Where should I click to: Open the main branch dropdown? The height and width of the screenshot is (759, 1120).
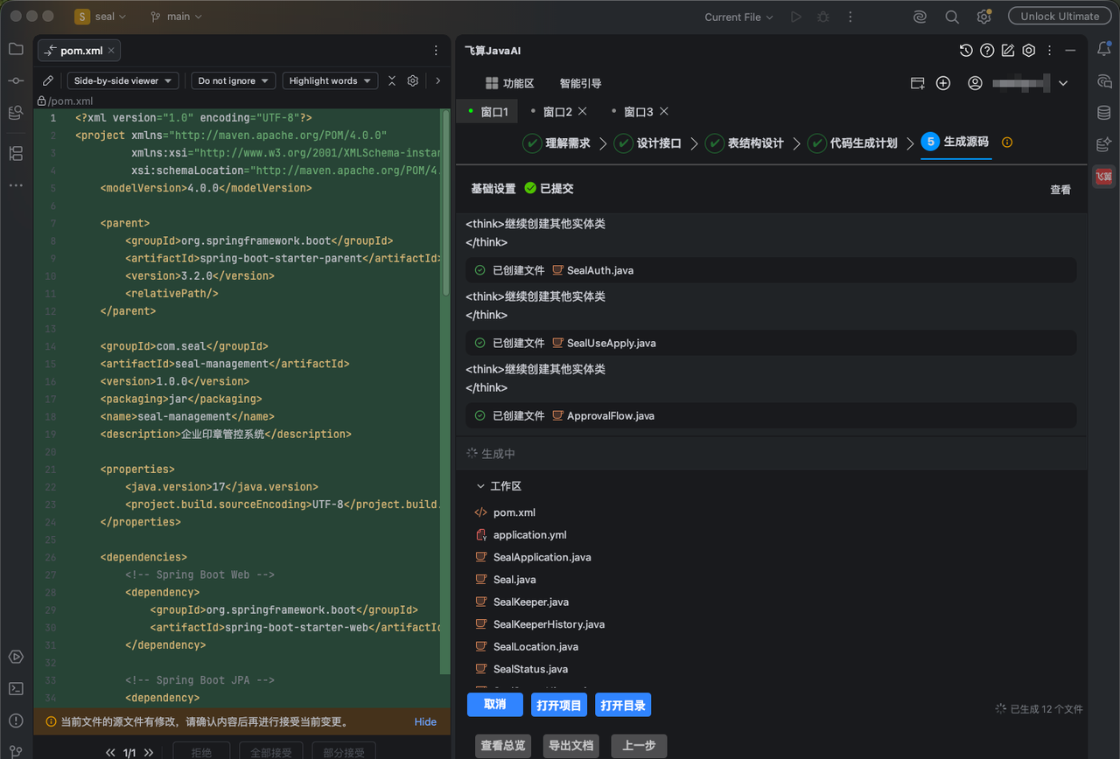point(176,17)
